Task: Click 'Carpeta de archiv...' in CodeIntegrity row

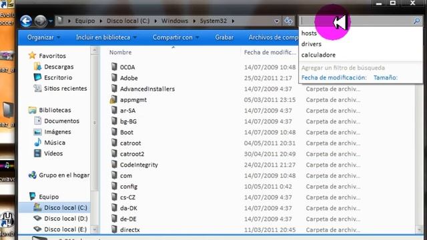Action: (333, 165)
